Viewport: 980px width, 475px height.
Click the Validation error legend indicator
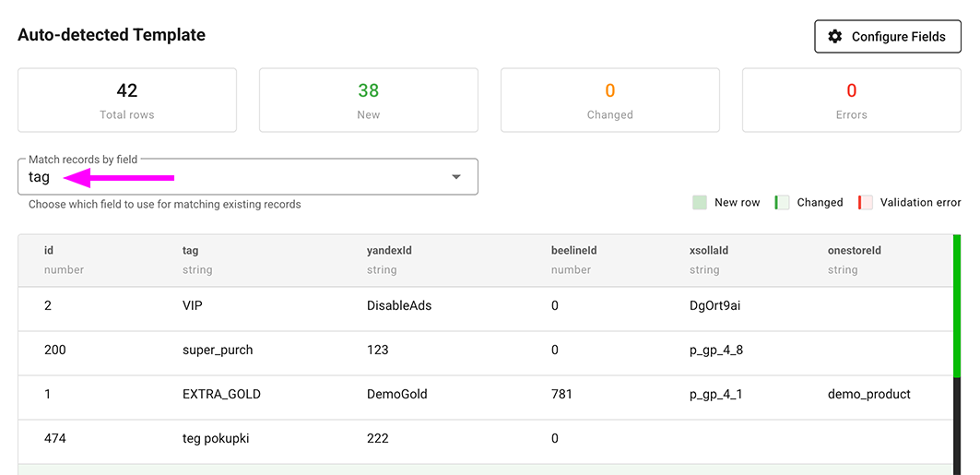[865, 203]
